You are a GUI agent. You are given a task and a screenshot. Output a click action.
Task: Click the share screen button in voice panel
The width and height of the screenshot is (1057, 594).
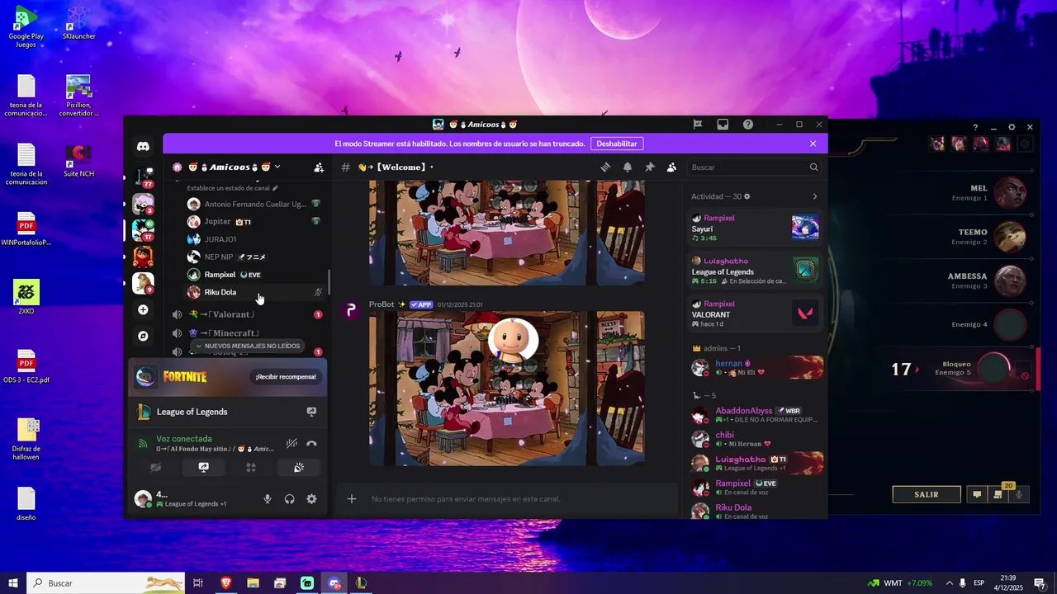[203, 467]
